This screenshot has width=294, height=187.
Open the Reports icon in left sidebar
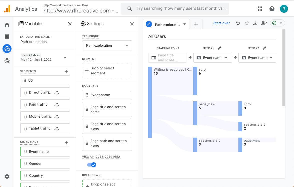tap(7, 37)
